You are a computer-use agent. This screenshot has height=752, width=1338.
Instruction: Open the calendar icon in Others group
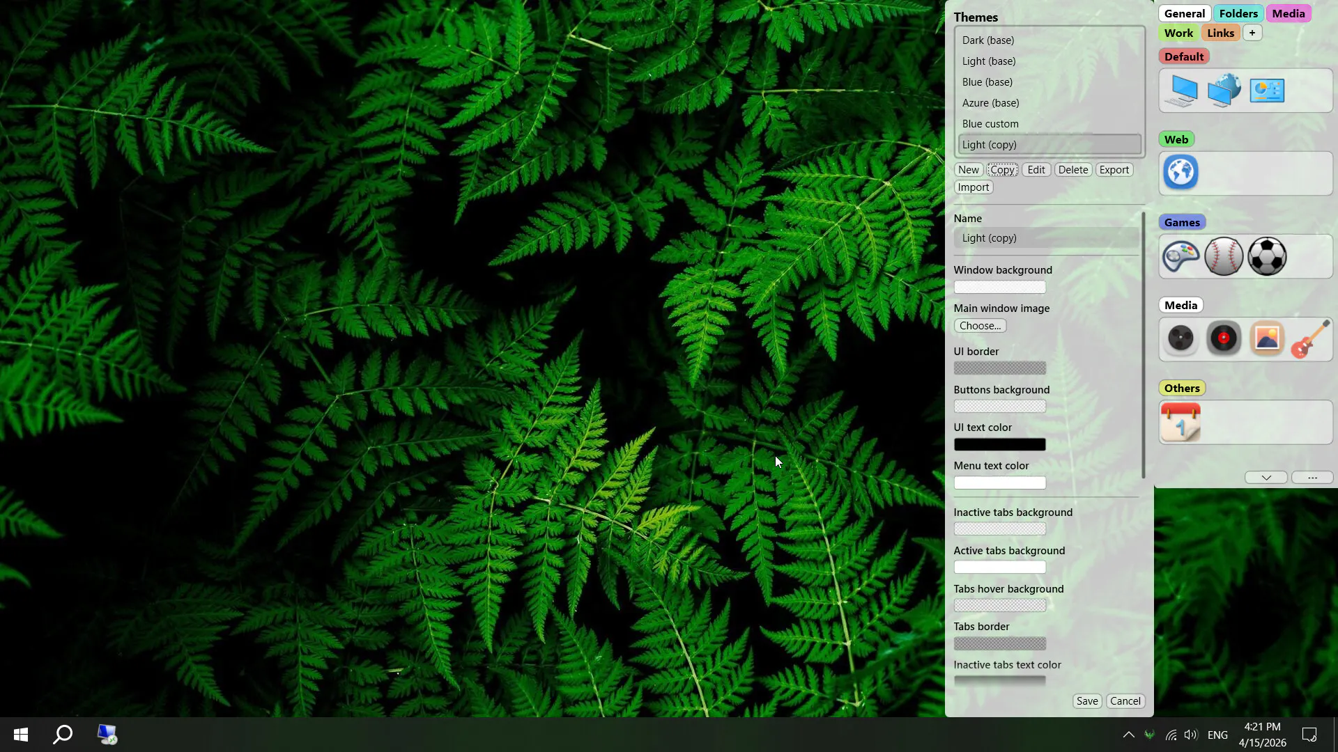pyautogui.click(x=1181, y=422)
